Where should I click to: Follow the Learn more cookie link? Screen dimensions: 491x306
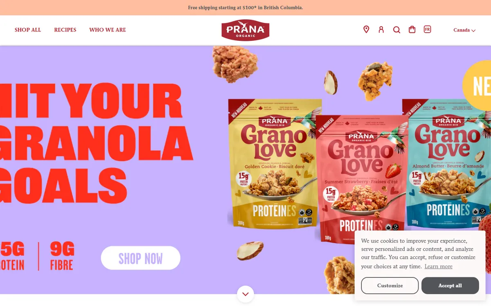(x=438, y=266)
